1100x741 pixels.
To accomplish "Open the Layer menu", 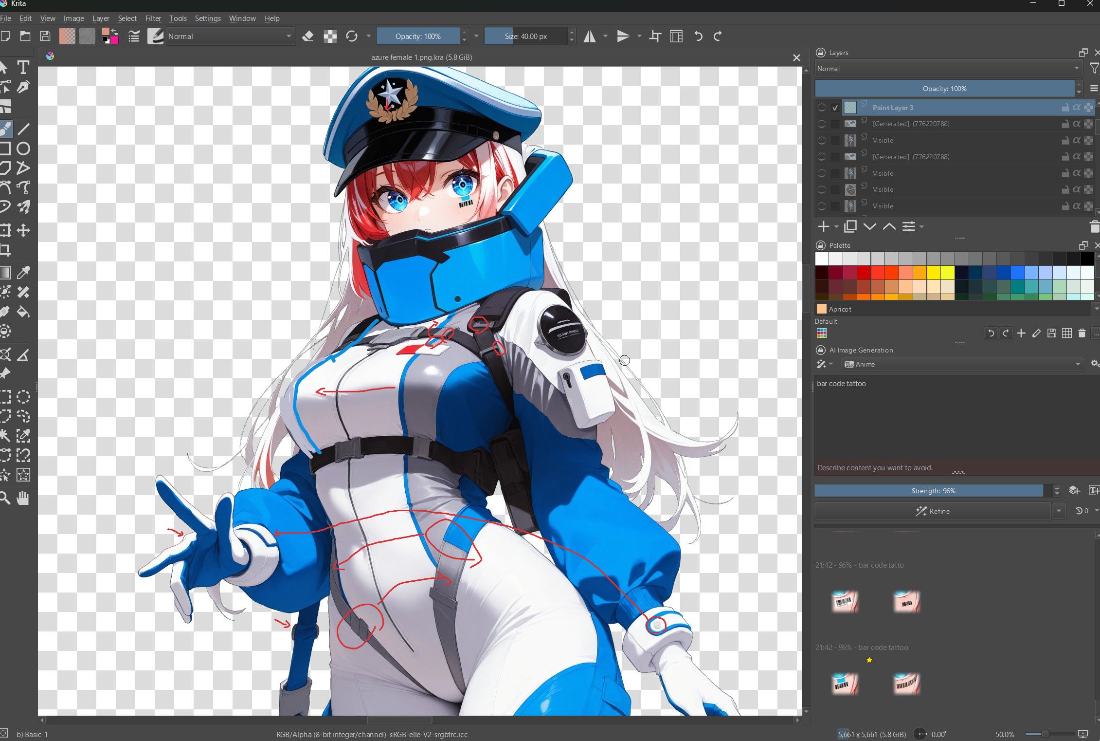I will pyautogui.click(x=101, y=19).
